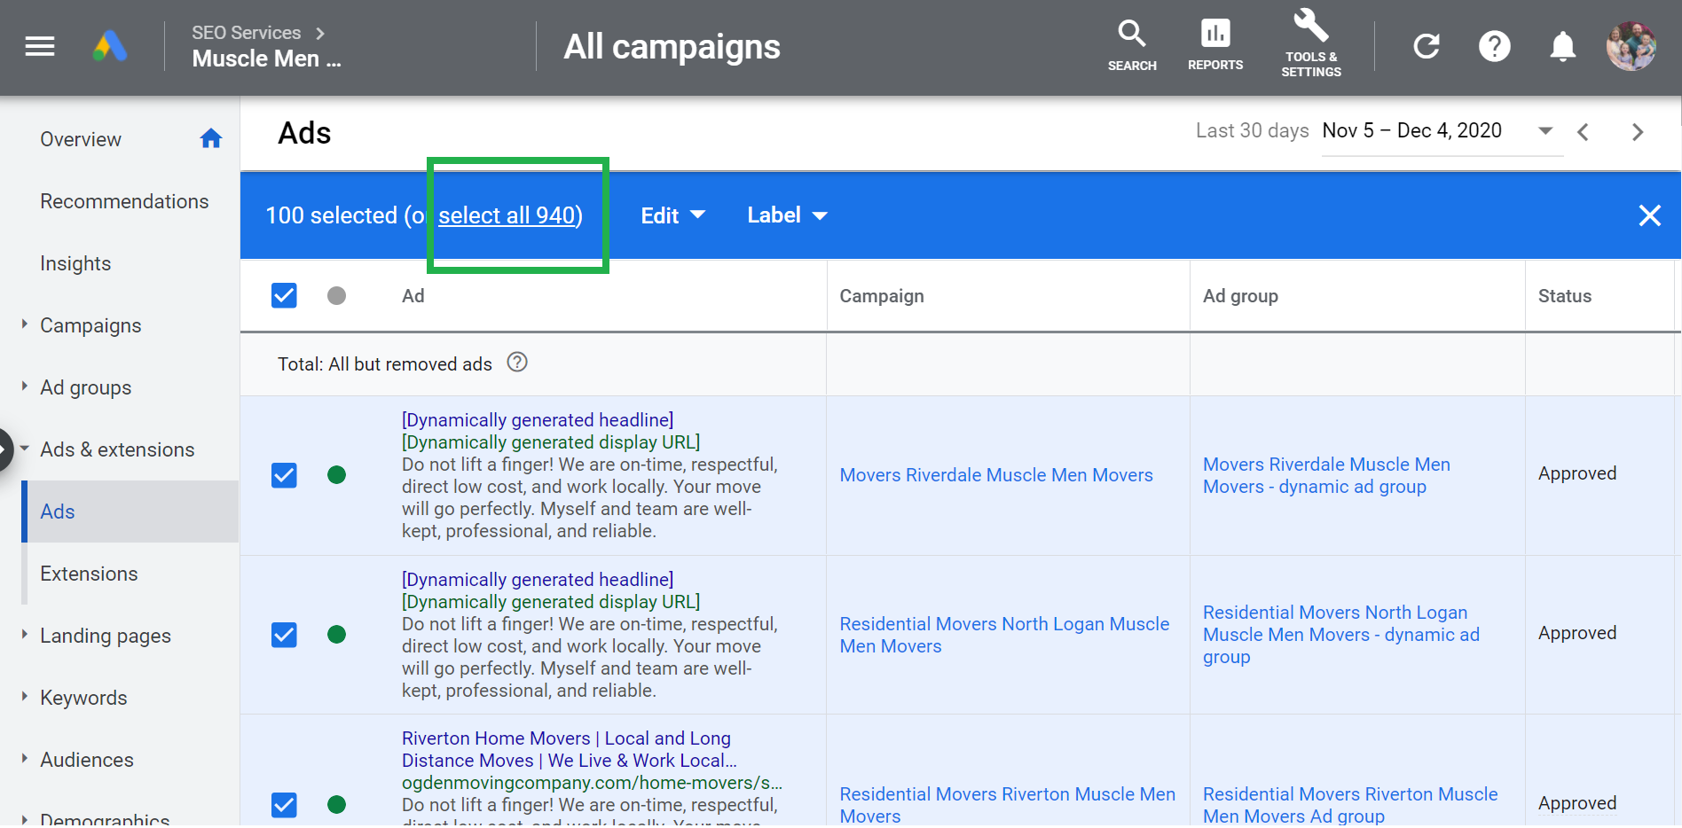Click green status dot of Riverton ad

click(x=336, y=805)
